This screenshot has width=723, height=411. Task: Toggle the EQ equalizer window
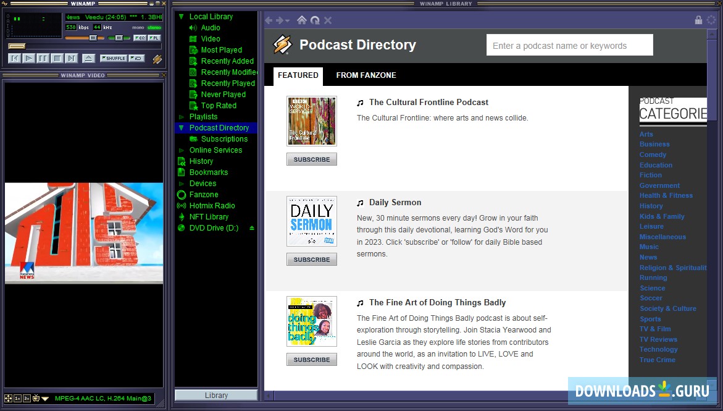[140, 38]
